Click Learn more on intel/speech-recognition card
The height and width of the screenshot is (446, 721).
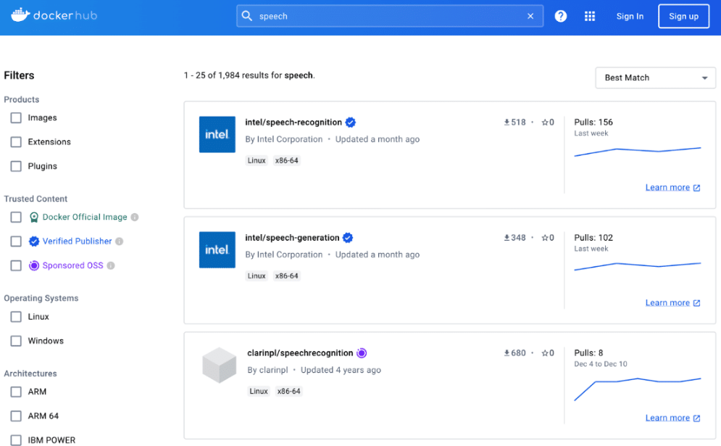pos(672,187)
